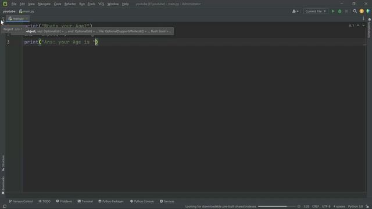Open the user account dropdown icon

[295, 11]
